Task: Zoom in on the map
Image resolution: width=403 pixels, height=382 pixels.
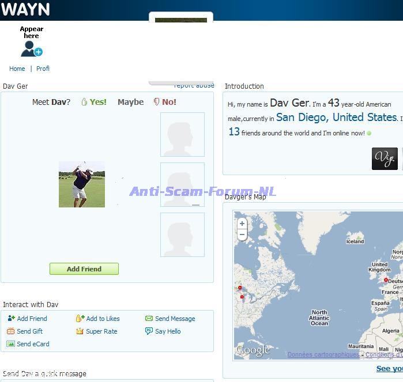Action: point(242,224)
